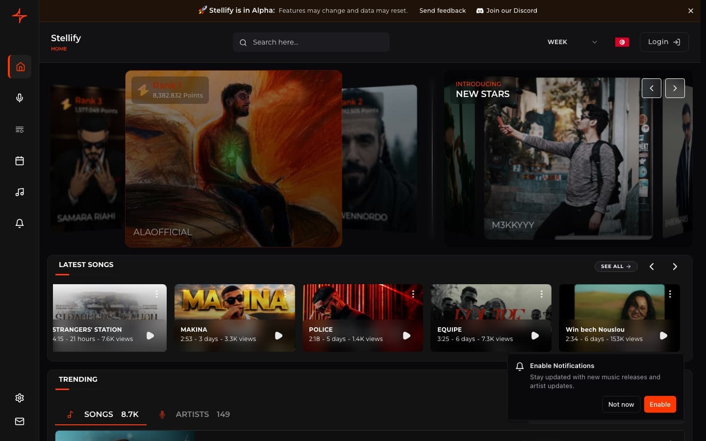Click the Stellify star logo
706x441 pixels.
(20, 16)
